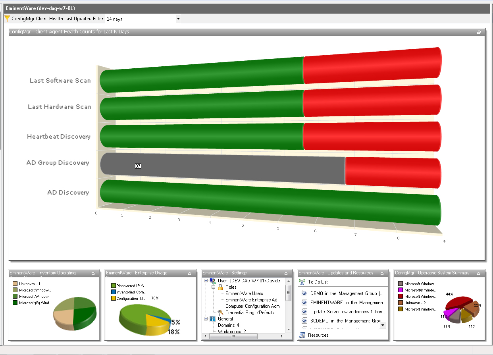Click Settings horizontal scrollbar right arrow
493x355 pixels.
[282, 336]
